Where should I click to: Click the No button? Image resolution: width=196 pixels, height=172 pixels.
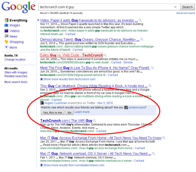coord(69,112)
